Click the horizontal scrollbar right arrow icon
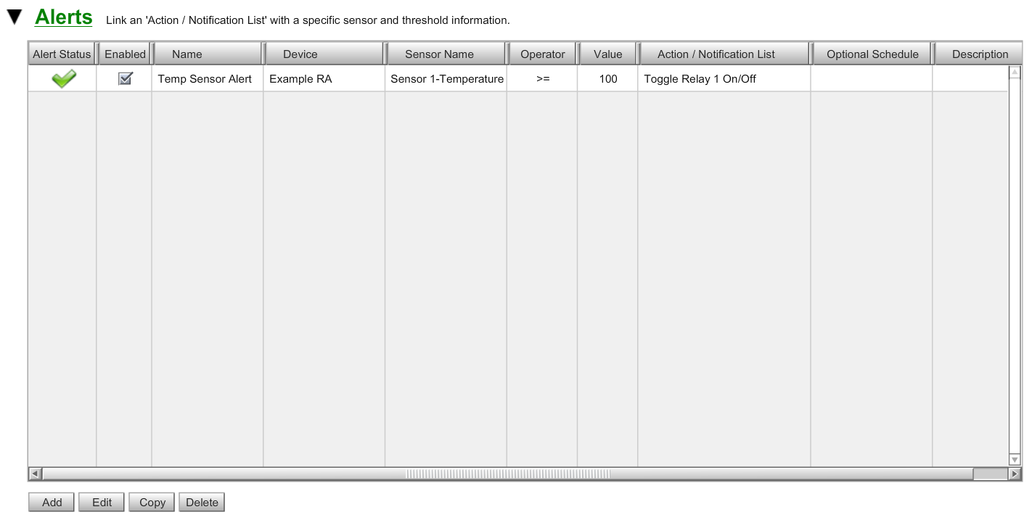The width and height of the screenshot is (1032, 520). pos(1015,473)
